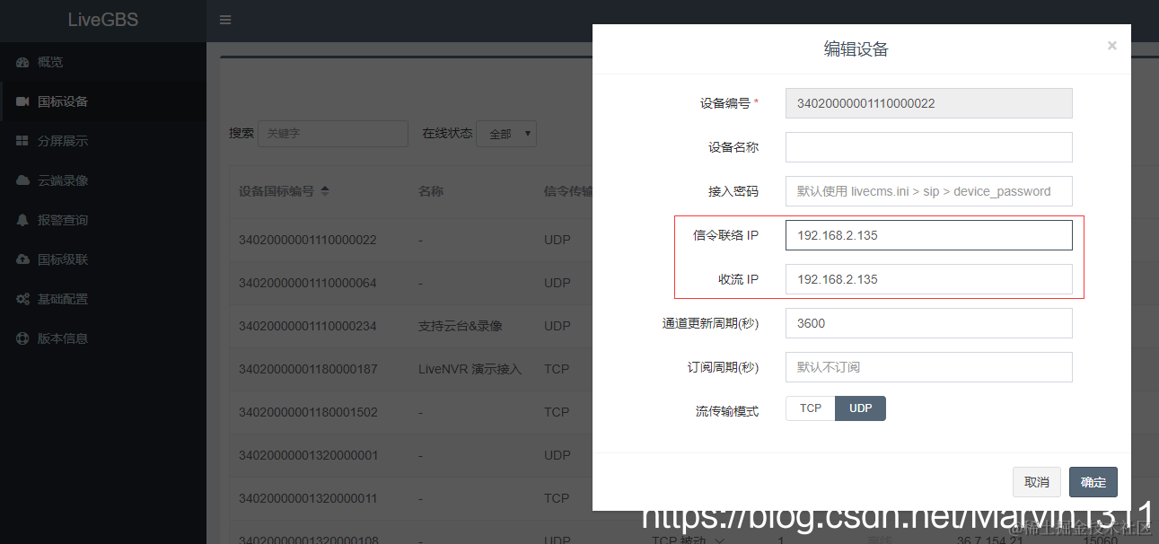Toggle the hamburger sidebar menu icon
Viewport: 1159px width, 544px height.
point(225,20)
